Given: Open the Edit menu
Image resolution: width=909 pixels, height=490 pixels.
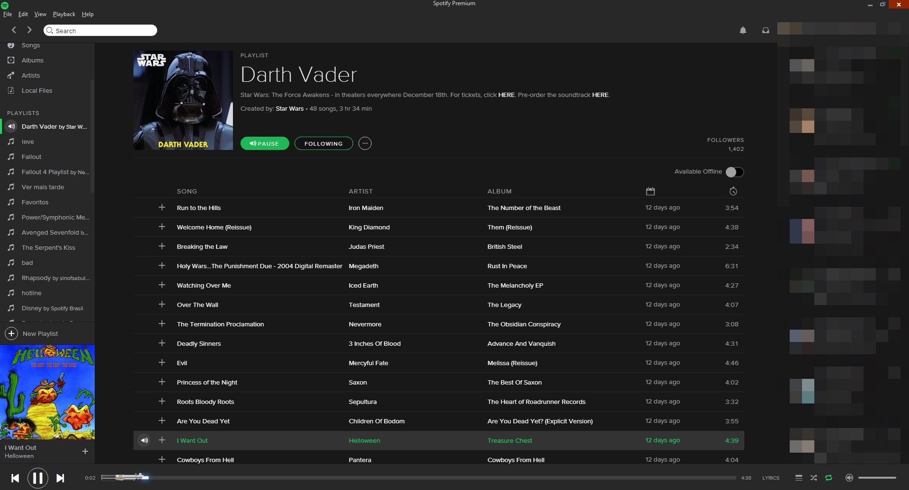Looking at the screenshot, I should (x=23, y=14).
